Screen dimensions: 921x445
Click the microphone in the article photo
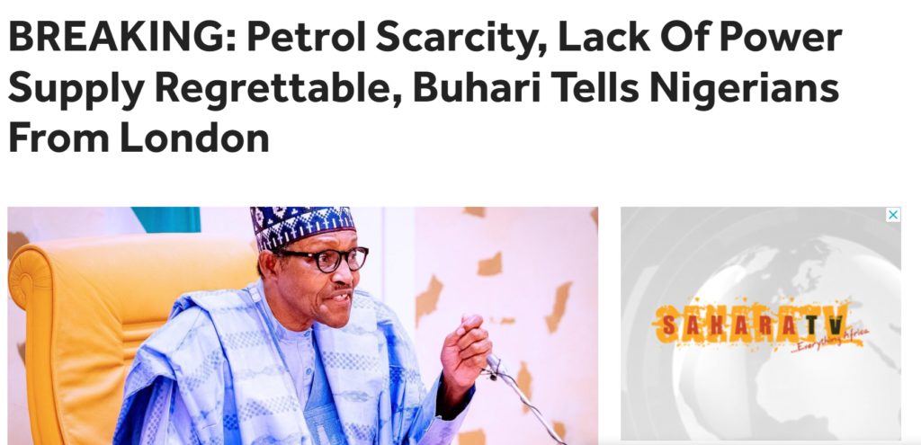pyautogui.click(x=494, y=366)
